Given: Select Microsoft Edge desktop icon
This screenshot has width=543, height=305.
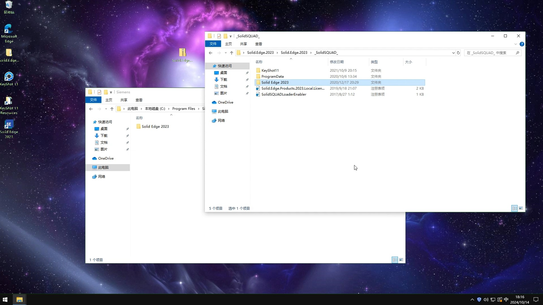Looking at the screenshot, I should (x=9, y=33).
